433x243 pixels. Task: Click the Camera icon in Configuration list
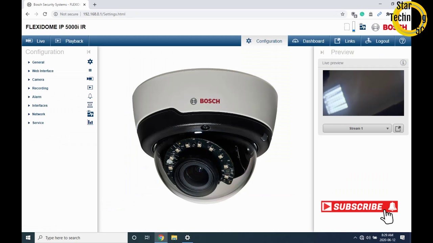[x=90, y=79]
